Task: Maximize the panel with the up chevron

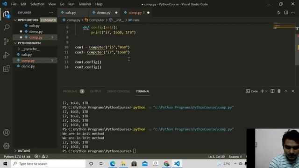Action: pyautogui.click(x=286, y=91)
